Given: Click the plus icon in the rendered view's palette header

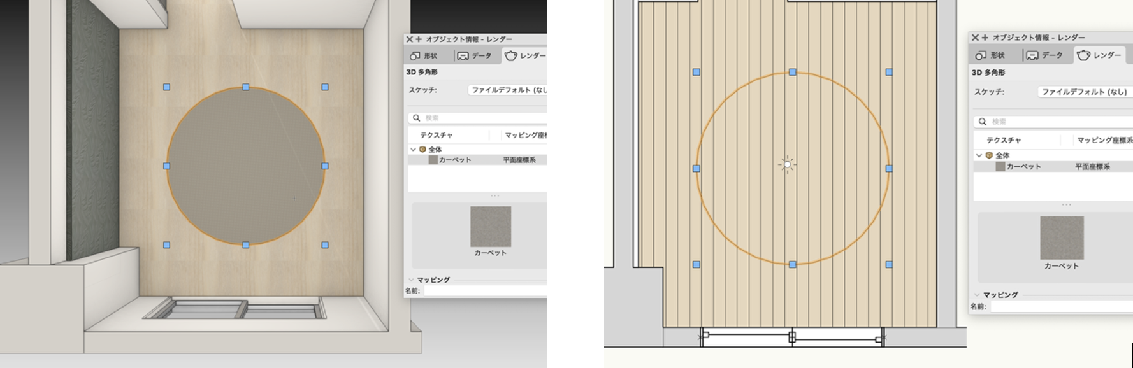Looking at the screenshot, I should [419, 39].
